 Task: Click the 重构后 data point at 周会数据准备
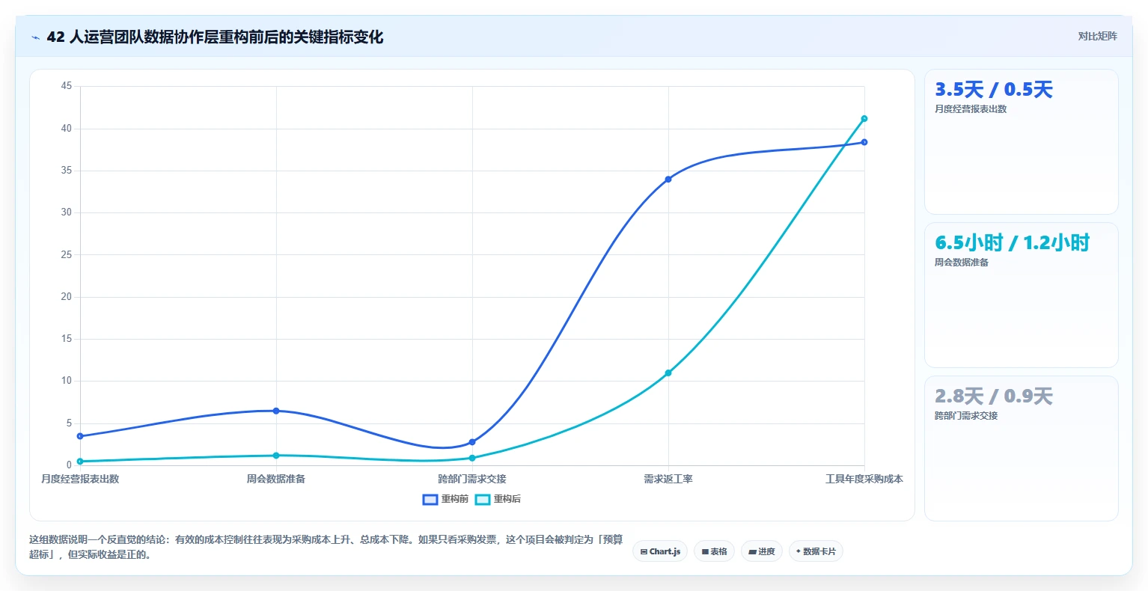tap(276, 455)
